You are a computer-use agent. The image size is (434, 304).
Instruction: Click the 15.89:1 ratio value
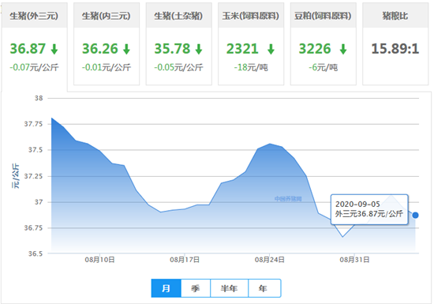pos(395,49)
